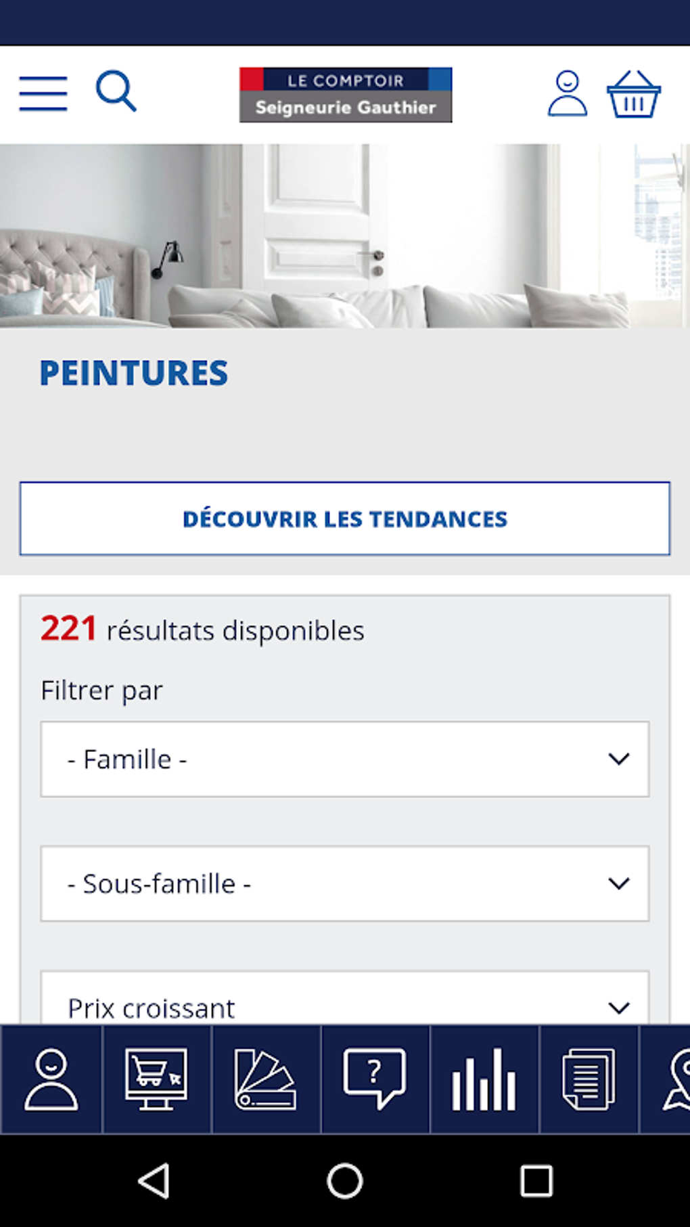This screenshot has width=690, height=1227.
Task: Expand the Sous-famille filter dropdown
Action: [x=345, y=883]
